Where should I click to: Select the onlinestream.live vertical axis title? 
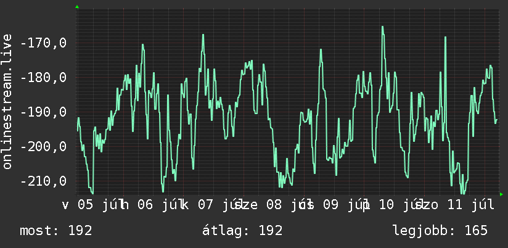click(x=7, y=101)
